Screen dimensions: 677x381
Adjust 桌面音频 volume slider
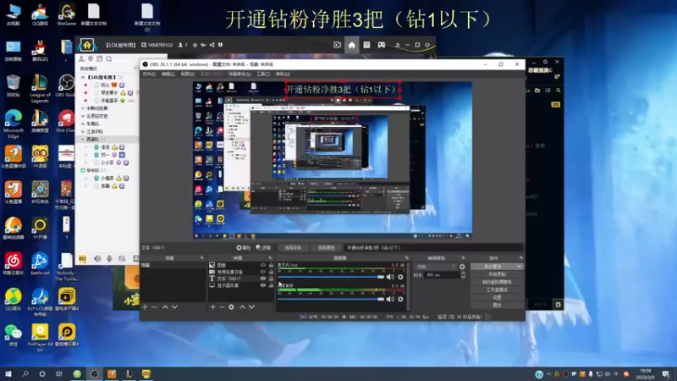point(331,299)
